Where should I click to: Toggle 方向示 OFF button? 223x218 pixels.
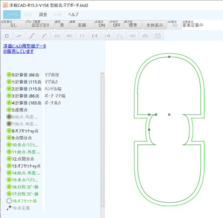(117, 25)
